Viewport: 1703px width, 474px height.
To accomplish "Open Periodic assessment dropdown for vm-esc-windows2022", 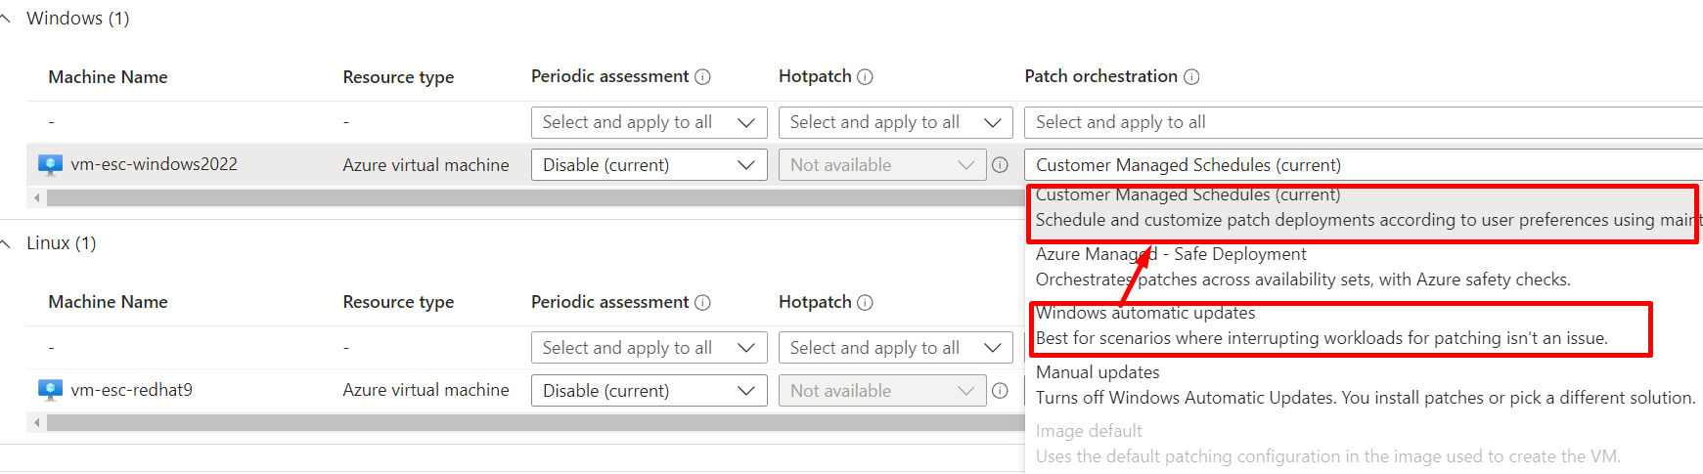I will point(650,165).
